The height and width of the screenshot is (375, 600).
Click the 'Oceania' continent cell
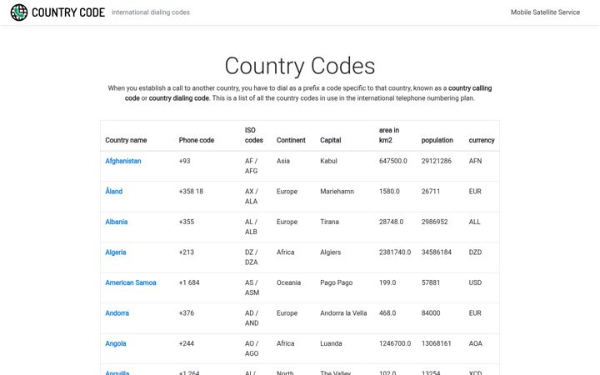click(288, 282)
